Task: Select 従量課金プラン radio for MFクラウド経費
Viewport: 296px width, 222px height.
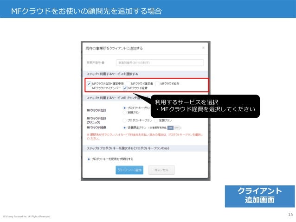Action: coord(124,128)
